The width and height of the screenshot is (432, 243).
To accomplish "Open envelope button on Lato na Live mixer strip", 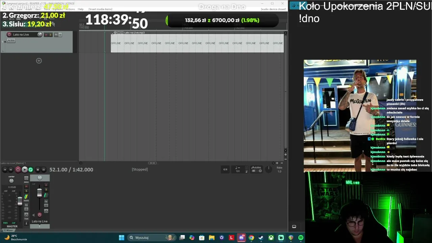I will [46, 211].
